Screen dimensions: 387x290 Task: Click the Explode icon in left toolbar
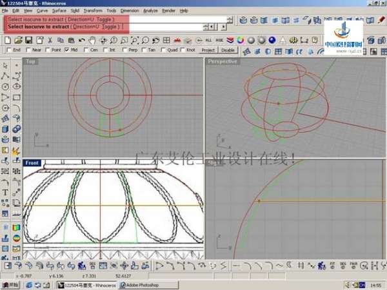17,150
